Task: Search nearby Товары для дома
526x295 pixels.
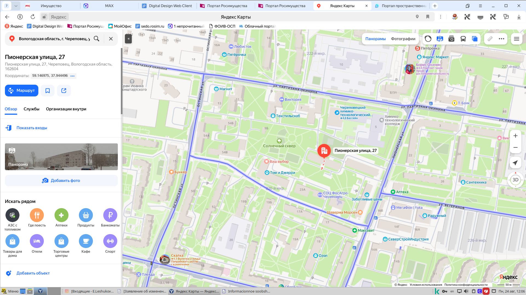Action: (x=12, y=246)
